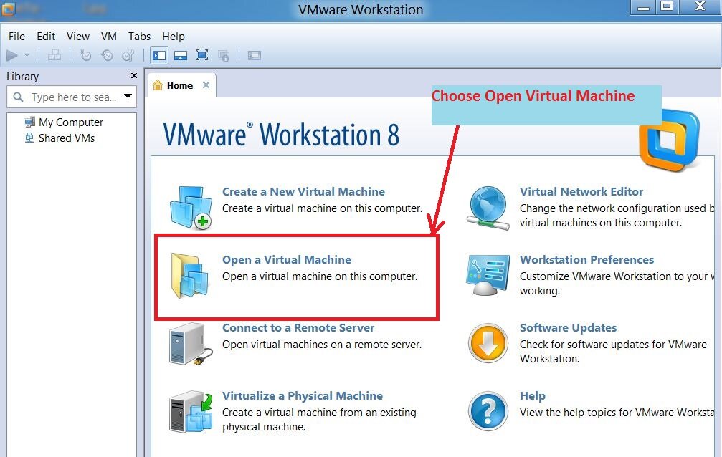Open the Help link on Home page
The width and height of the screenshot is (722, 457).
click(532, 396)
